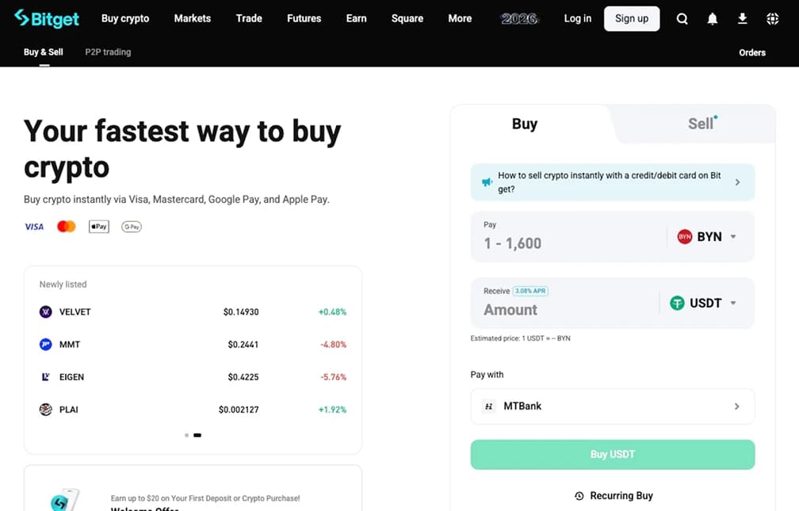This screenshot has height=511, width=799.
Task: Switch to the second carousel dot
Action: pos(197,435)
